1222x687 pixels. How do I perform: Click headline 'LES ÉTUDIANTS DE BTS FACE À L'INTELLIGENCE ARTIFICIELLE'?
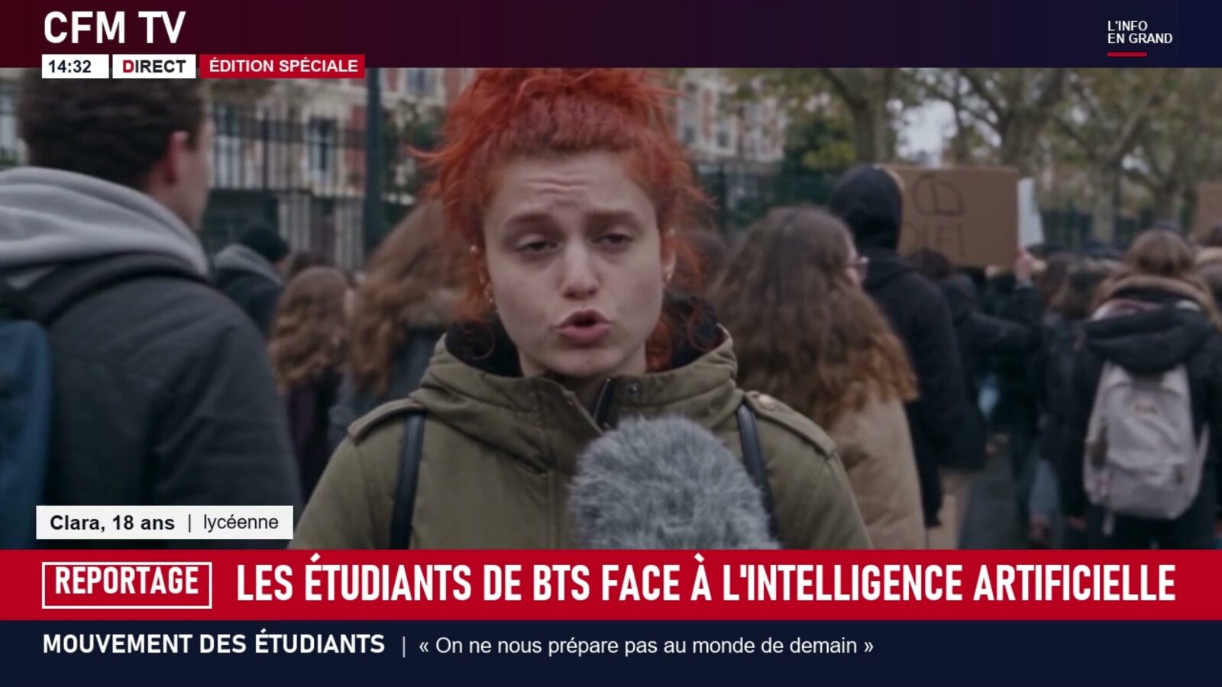(x=706, y=582)
